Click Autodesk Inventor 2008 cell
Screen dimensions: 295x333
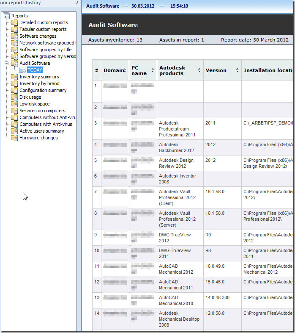(180, 179)
